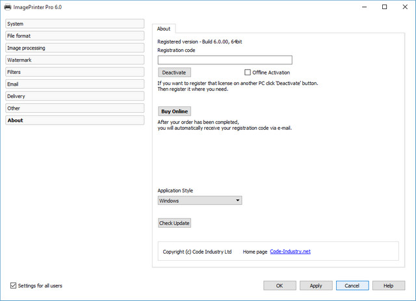Click into the Registration code field
Image resolution: width=416 pixels, height=301 pixels.
(224, 60)
